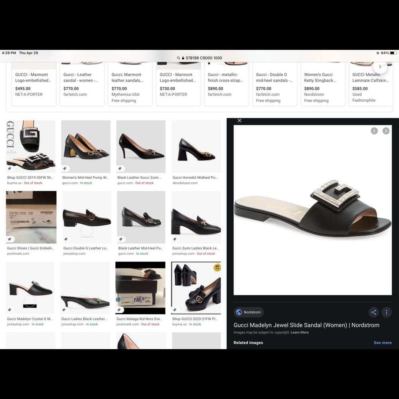Open Shop GUCCI 2019-20FW buyma.us thumbnail
The width and height of the screenshot is (399, 399).
(x=31, y=146)
